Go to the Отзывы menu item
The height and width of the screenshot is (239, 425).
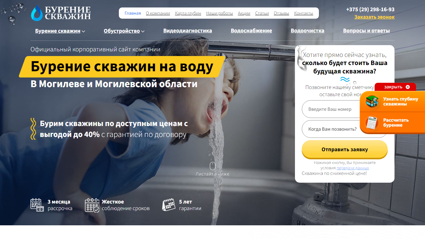(x=281, y=13)
